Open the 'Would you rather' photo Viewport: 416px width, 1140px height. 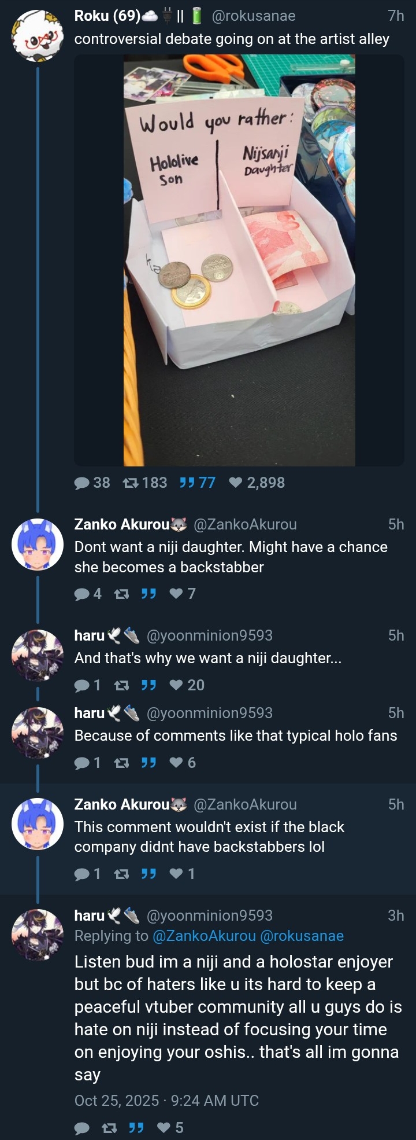[x=239, y=260]
